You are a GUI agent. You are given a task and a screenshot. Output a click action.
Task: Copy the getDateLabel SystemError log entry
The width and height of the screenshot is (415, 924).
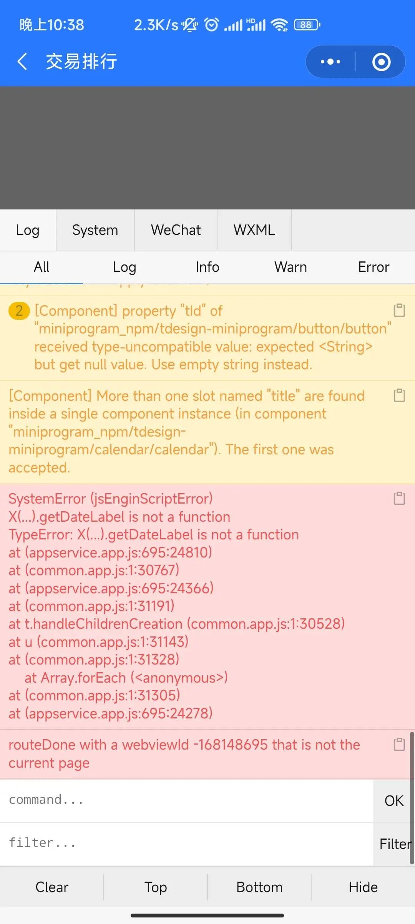(399, 498)
